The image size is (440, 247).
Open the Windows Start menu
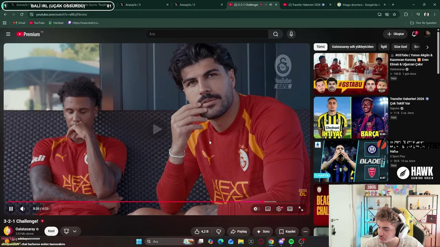pos(139,242)
